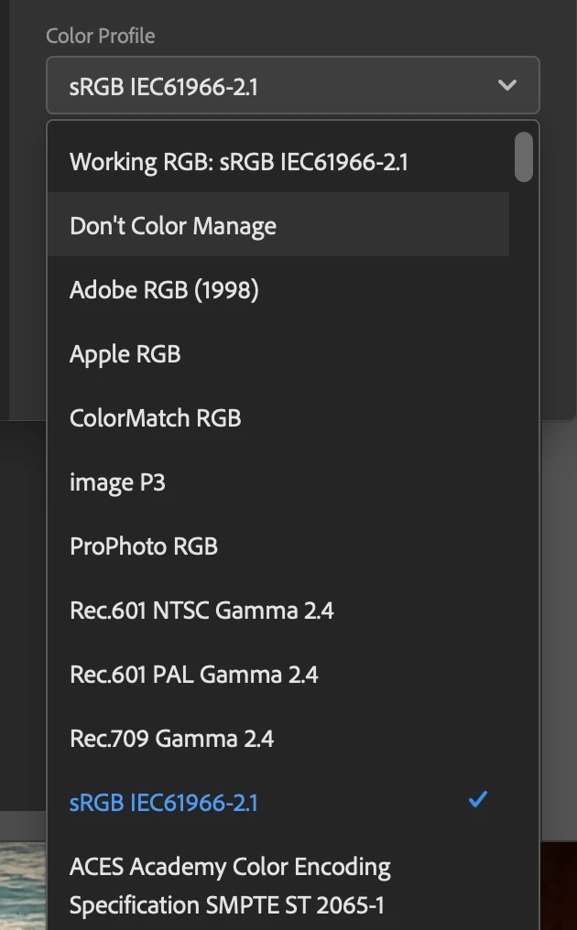
Task: Select Rec.601 NTSC Gamma 2.4
Action: (x=201, y=611)
